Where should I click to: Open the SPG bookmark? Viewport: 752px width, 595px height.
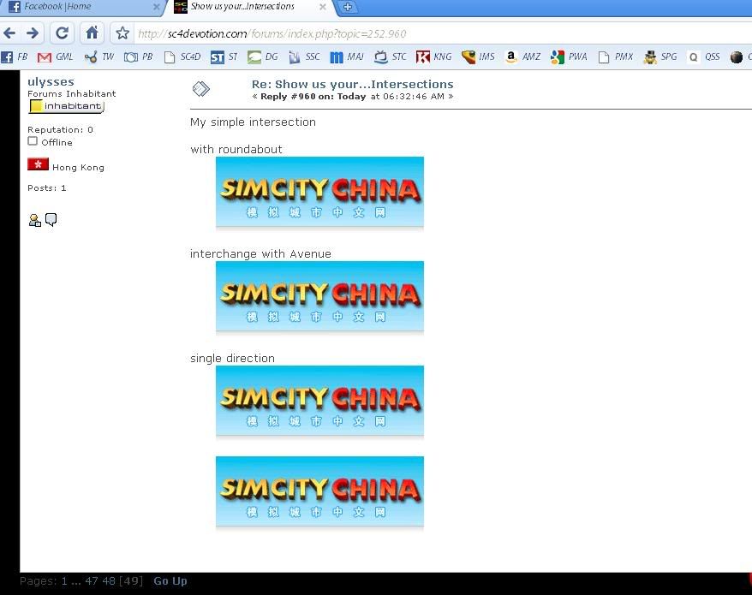click(x=660, y=57)
